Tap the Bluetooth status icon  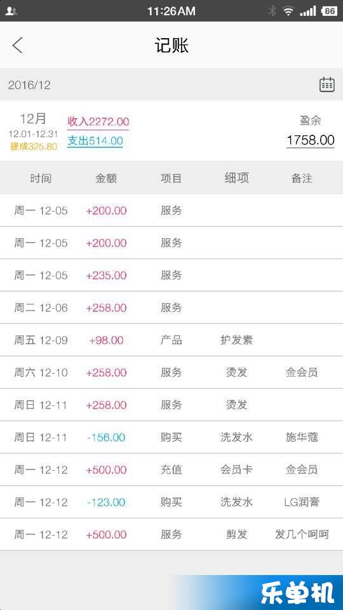tap(272, 11)
